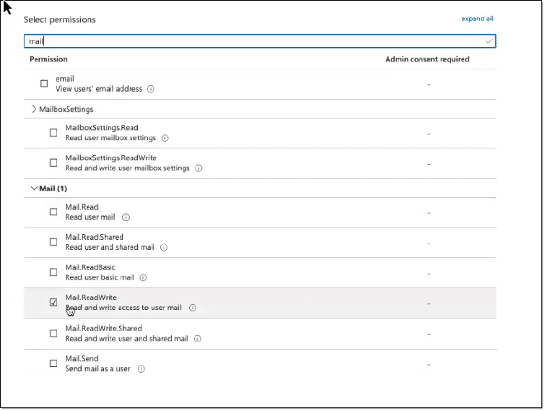
Task: Enable the Mail.Send permission checkbox
Action: tap(53, 363)
